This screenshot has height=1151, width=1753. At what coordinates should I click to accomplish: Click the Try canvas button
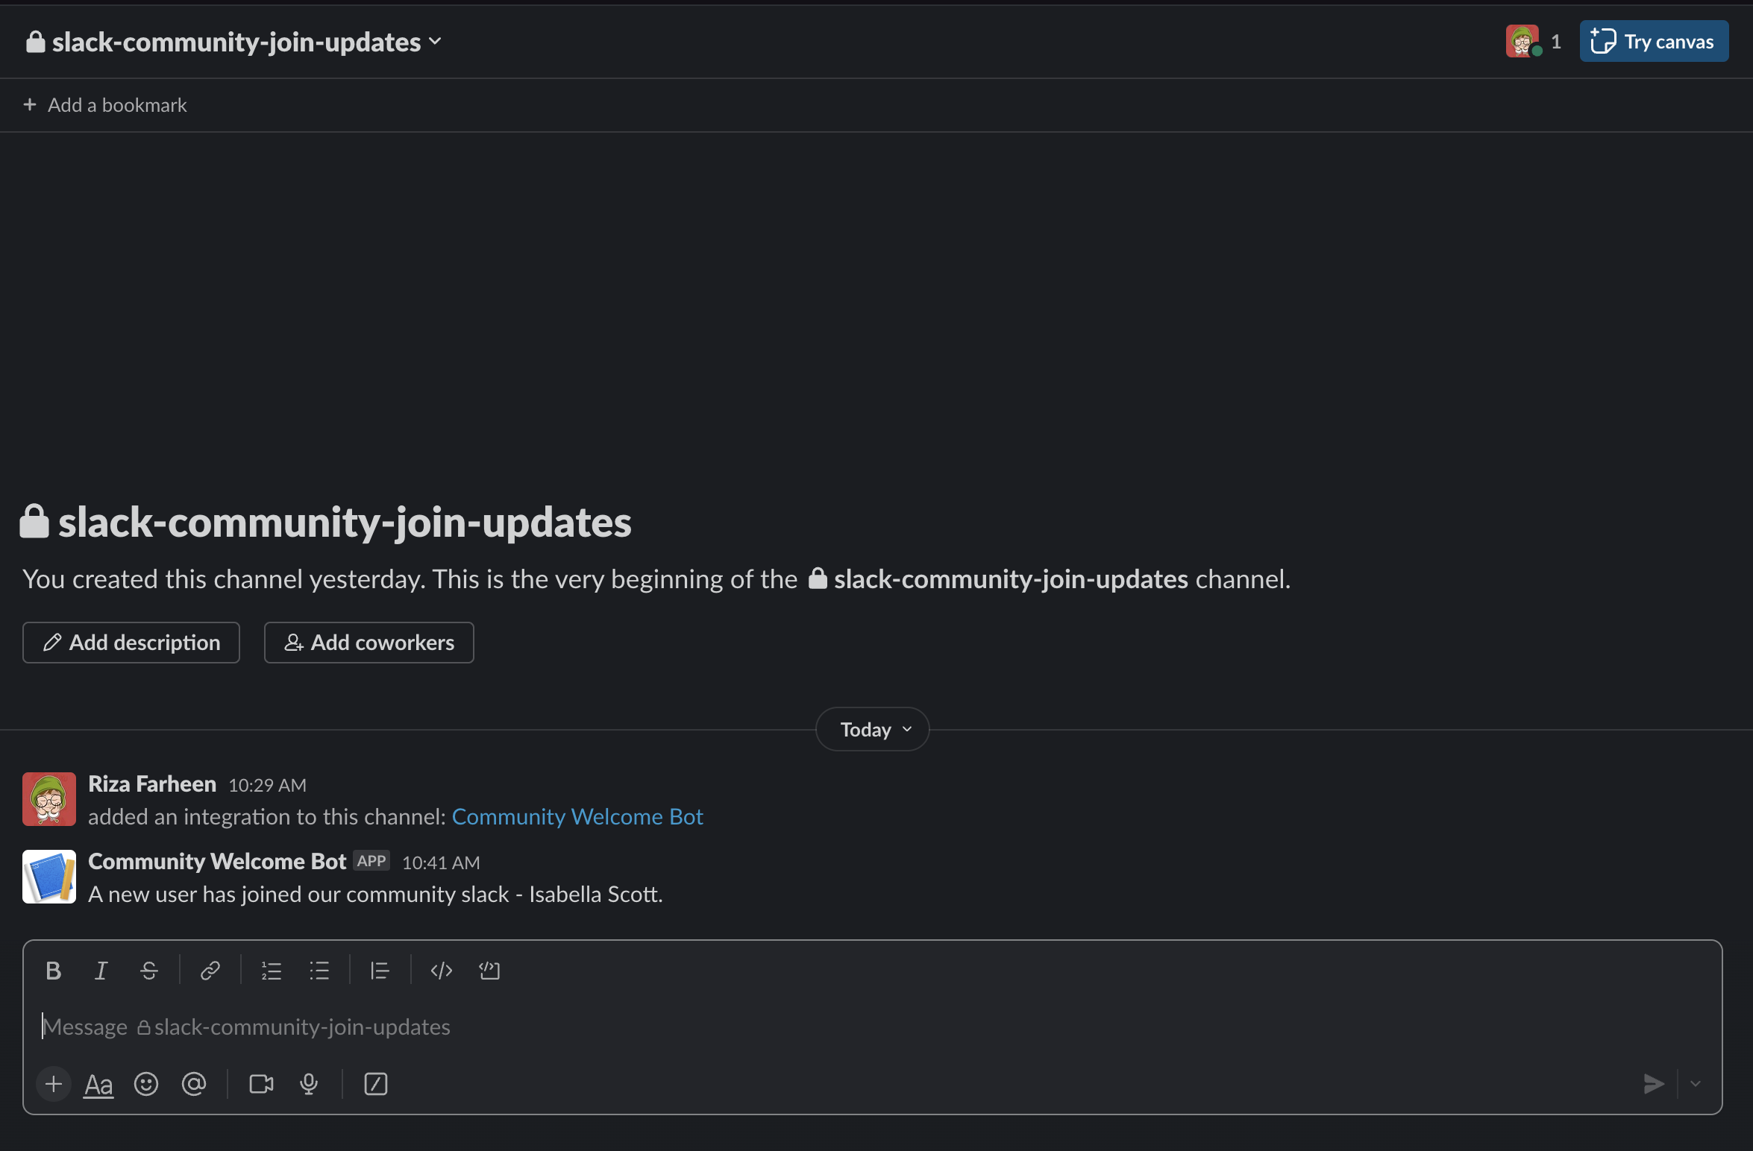point(1654,41)
